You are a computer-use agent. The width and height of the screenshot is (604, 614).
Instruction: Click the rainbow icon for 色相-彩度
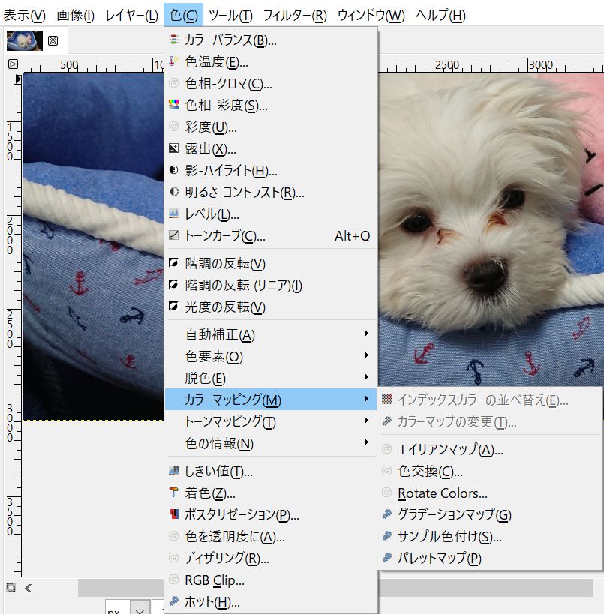173,105
